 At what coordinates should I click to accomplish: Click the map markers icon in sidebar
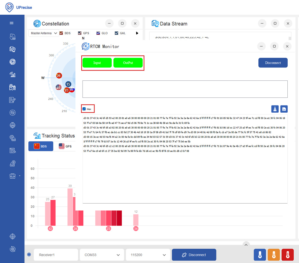pyautogui.click(x=12, y=87)
